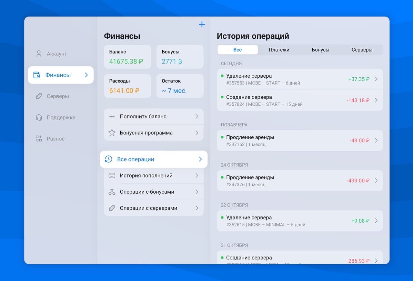Open the rocket icon for Серверы section
Image resolution: width=413 pixels, height=281 pixels.
pos(38,96)
